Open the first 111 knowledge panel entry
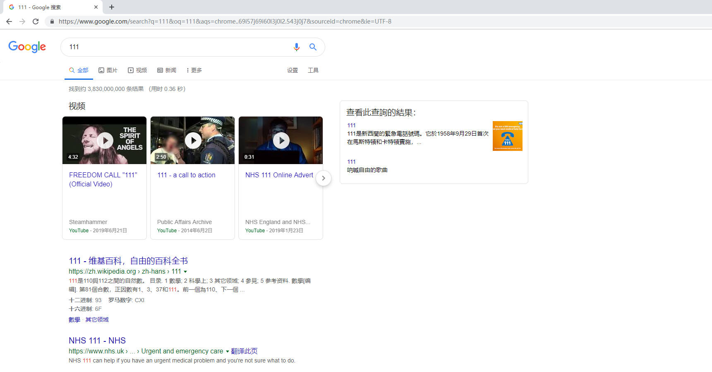Screen dimensions: 712x372 [x=351, y=125]
